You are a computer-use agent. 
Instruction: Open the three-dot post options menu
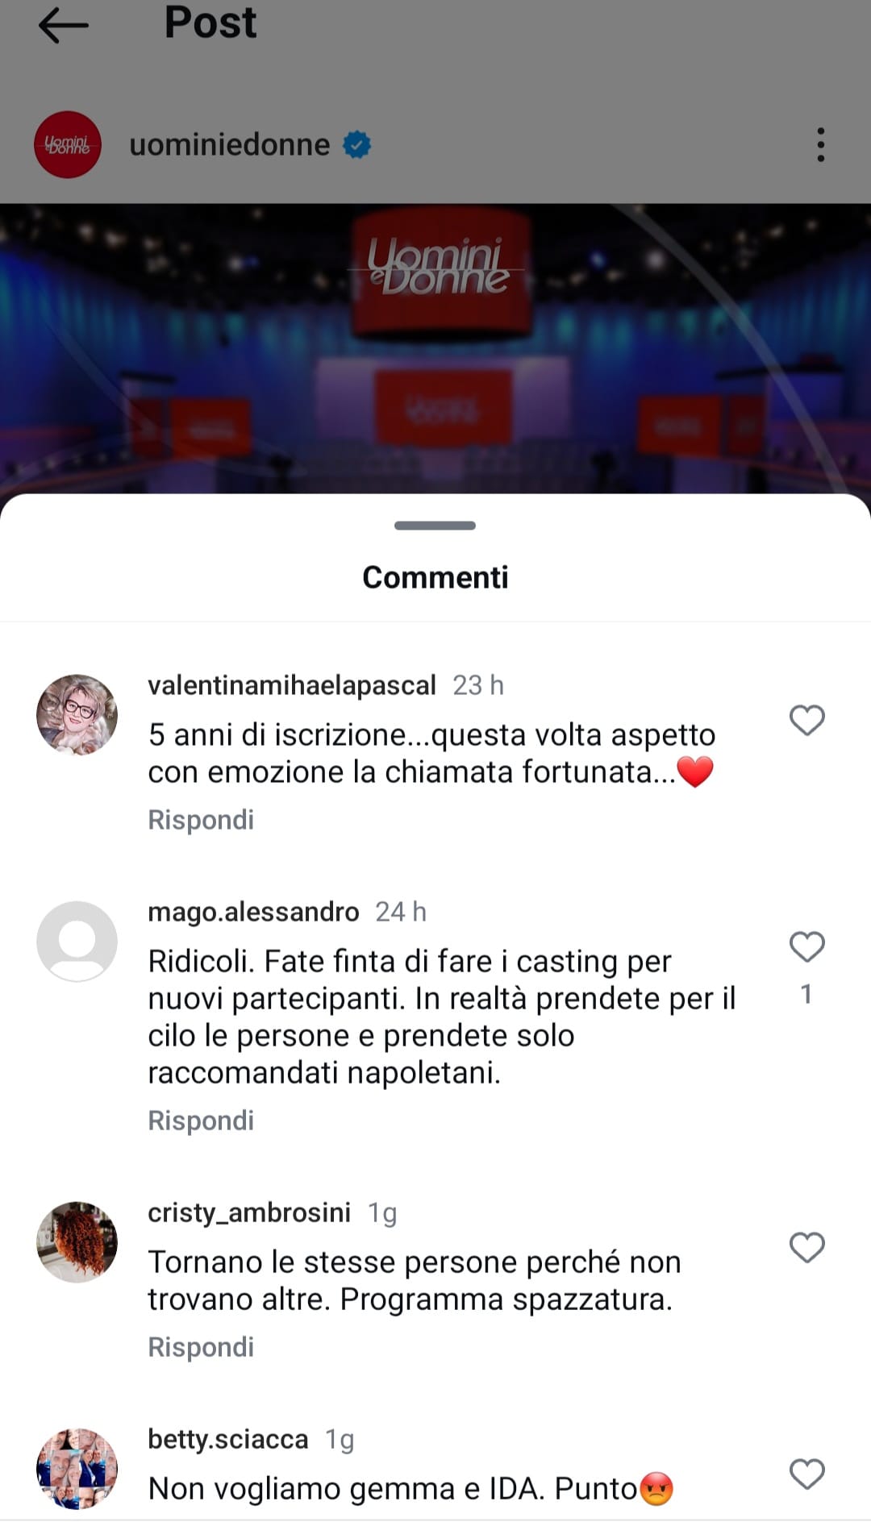[820, 145]
